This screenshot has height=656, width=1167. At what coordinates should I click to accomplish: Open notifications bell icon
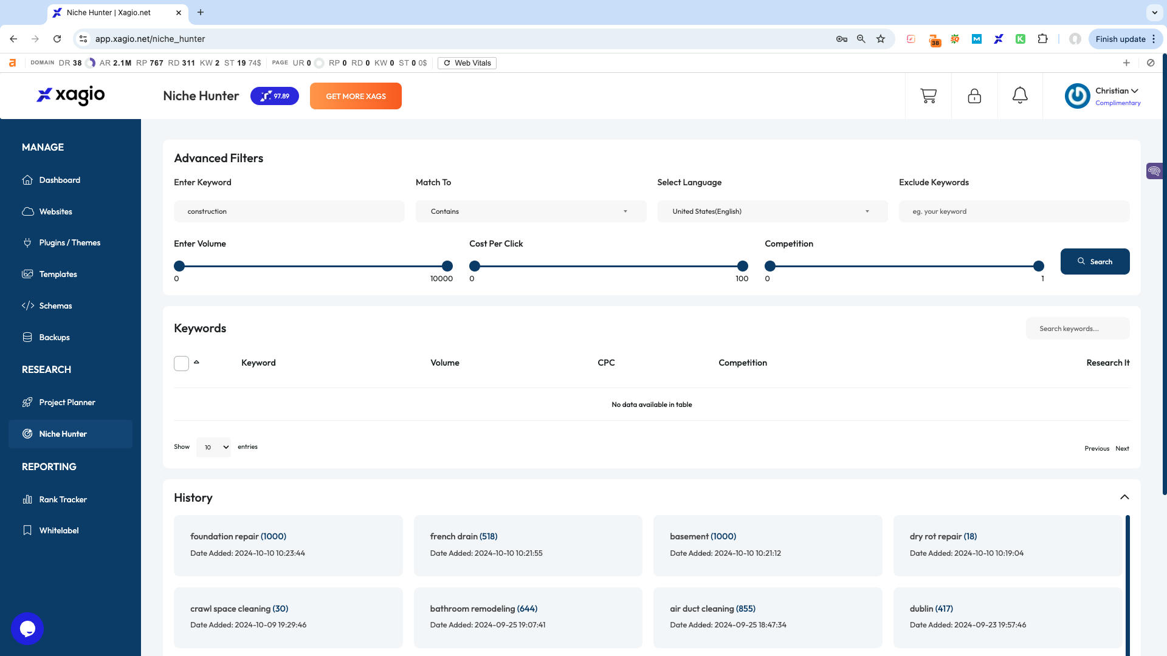point(1020,95)
